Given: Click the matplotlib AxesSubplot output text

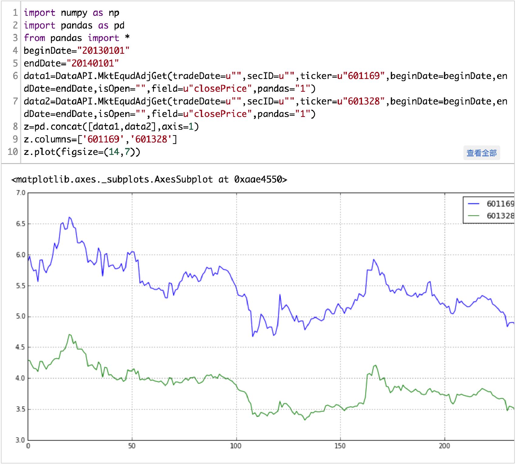Looking at the screenshot, I should pos(149,180).
